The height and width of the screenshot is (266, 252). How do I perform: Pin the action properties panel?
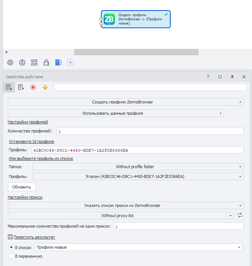pos(232,77)
